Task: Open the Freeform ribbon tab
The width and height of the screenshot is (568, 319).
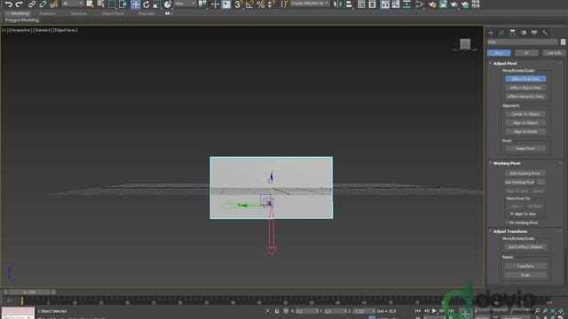Action: tap(47, 13)
